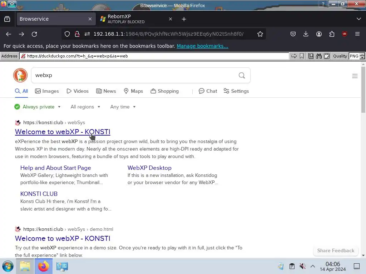Viewport: 366px width, 274px height.
Task: Open the Firefox application menu
Action: tap(357, 34)
